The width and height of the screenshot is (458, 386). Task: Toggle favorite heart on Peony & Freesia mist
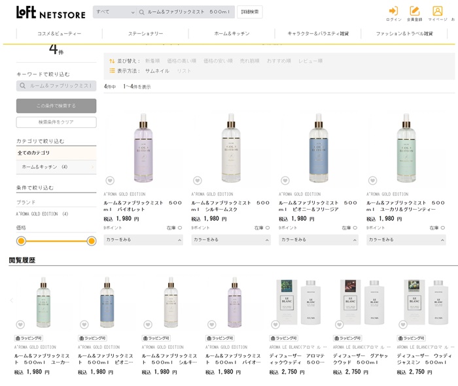pos(285,181)
